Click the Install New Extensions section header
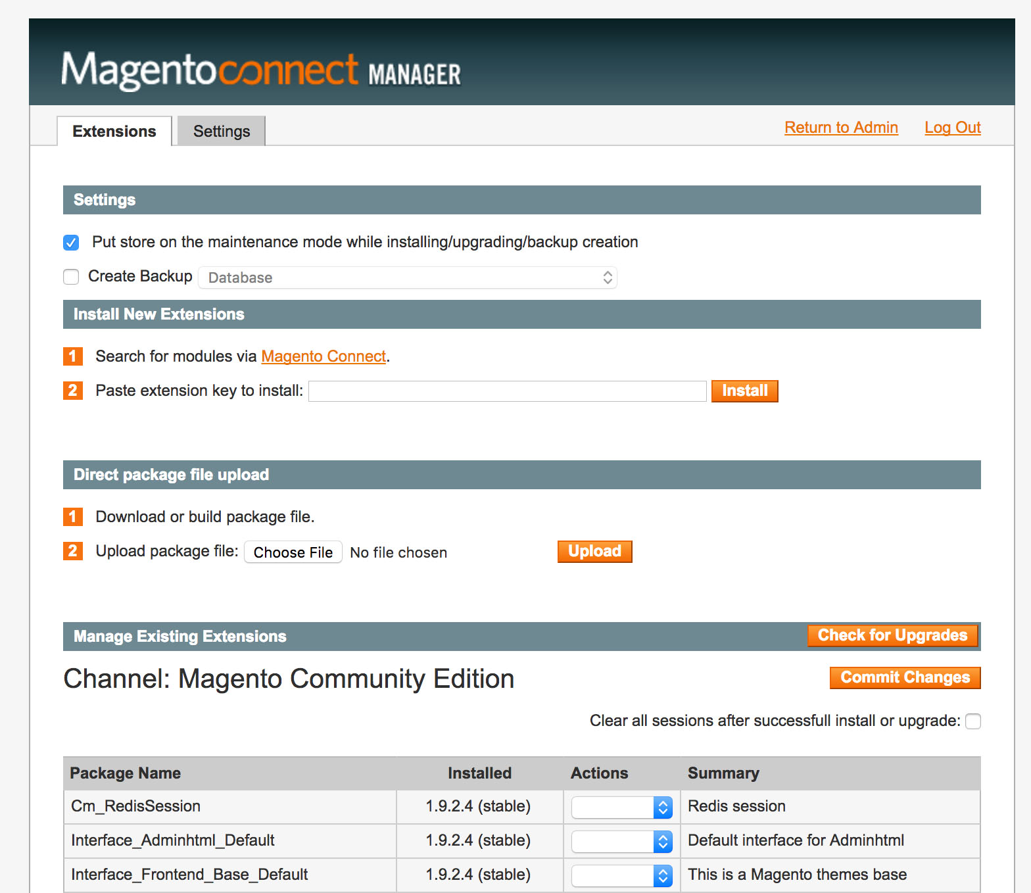Screen dimensions: 1031x893 coord(522,314)
